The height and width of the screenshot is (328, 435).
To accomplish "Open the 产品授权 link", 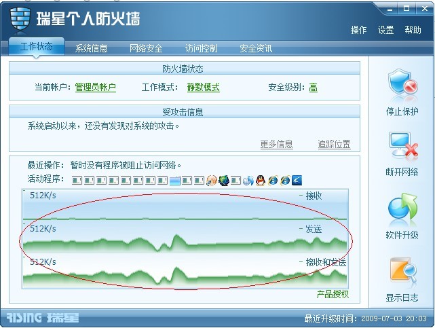I will point(333,294).
